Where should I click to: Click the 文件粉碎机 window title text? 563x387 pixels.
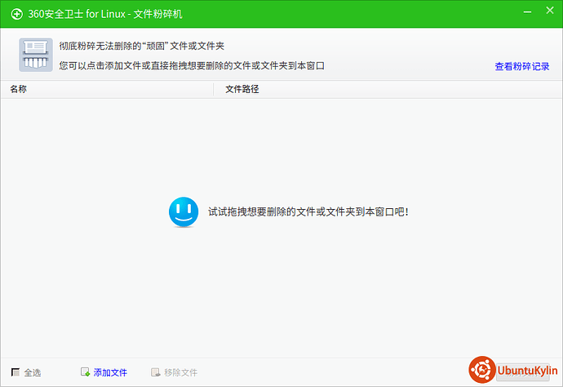pyautogui.click(x=158, y=14)
